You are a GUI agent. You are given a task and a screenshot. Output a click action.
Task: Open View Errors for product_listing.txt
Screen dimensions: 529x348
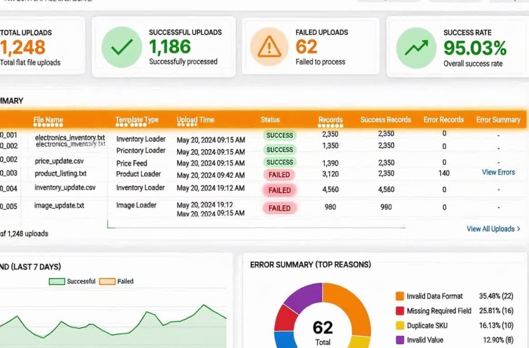click(x=498, y=172)
